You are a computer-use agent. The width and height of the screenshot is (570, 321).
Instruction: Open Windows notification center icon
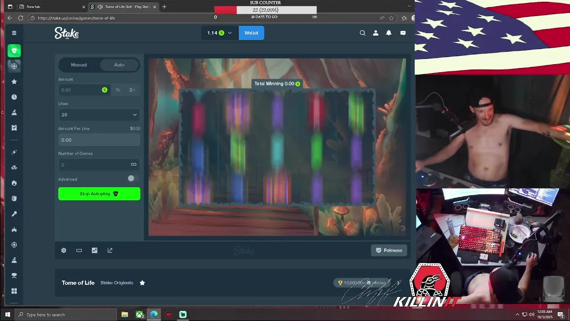coord(561,315)
